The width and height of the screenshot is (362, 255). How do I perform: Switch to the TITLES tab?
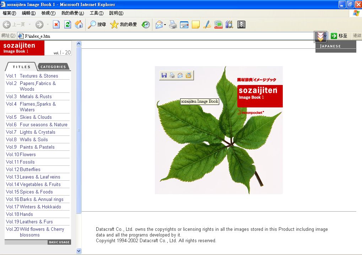21,67
